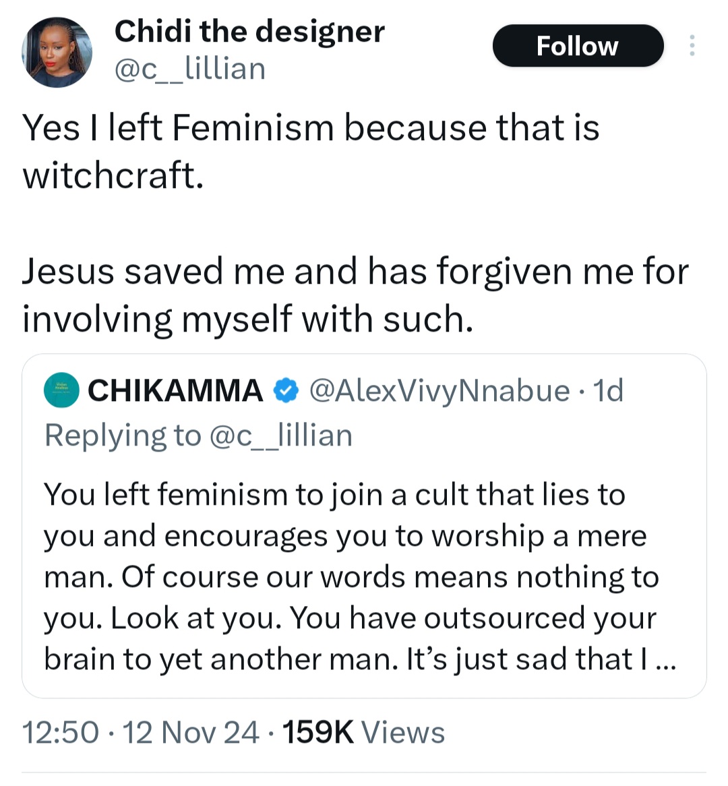Open the three-dot more options menu
728x786 pixels.
691,45
